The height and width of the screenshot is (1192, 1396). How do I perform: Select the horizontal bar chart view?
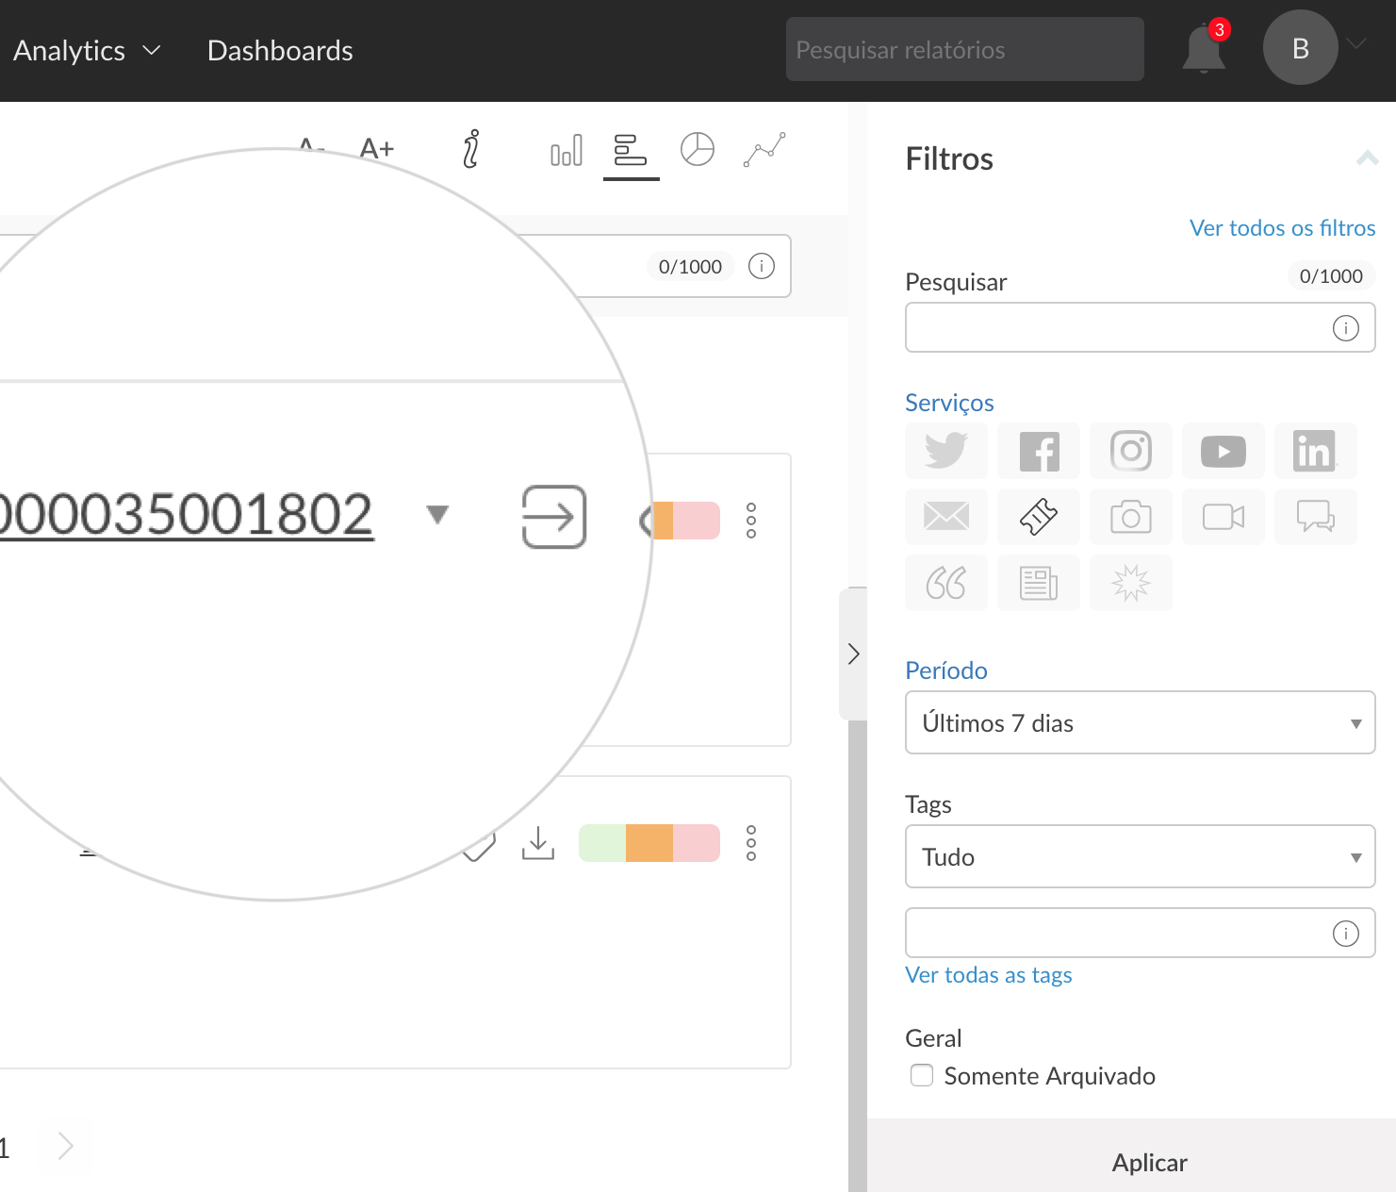click(x=631, y=151)
